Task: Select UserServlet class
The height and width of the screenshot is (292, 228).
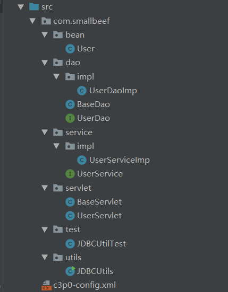Action: pos(99,216)
